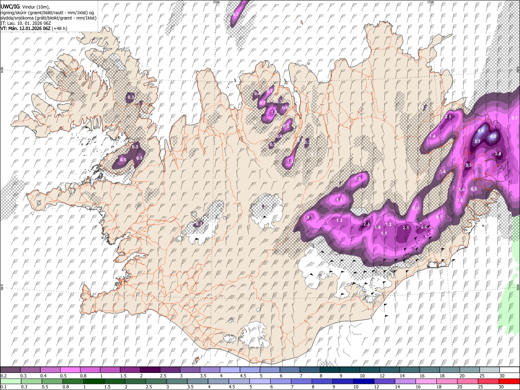Click the 2.5 value on the northeast band
The width and height of the screenshot is (520, 390).
(x=448, y=117)
